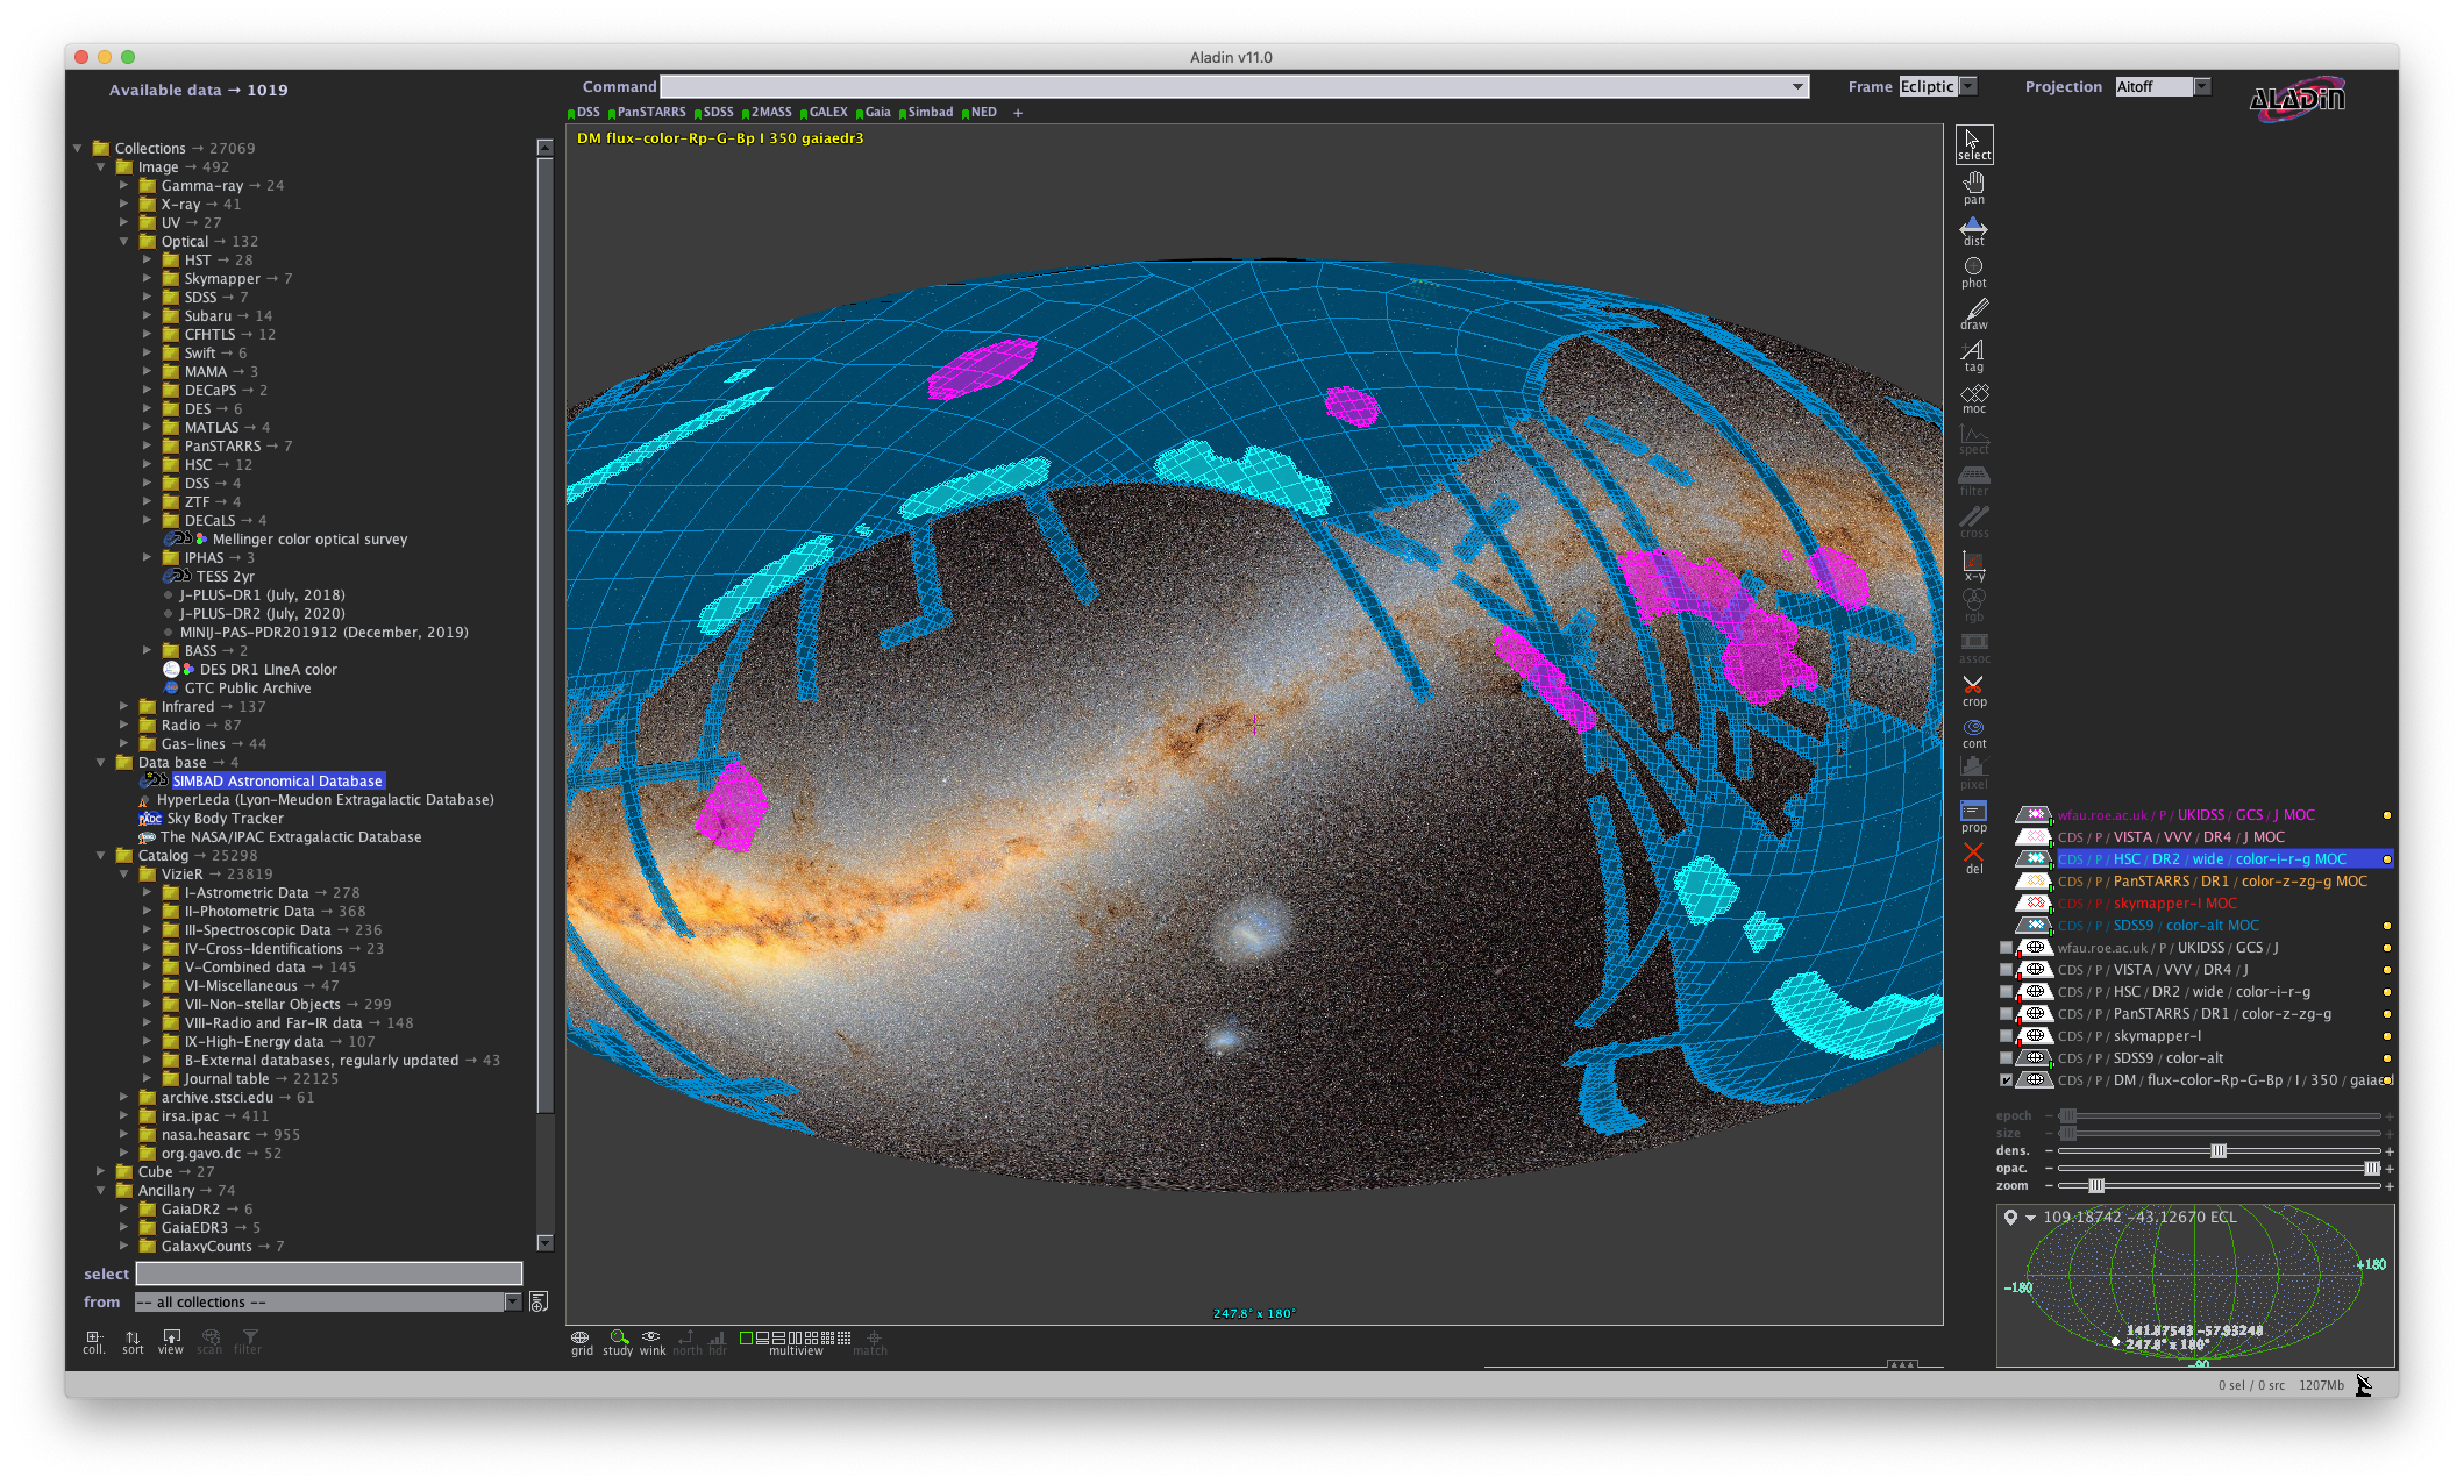2464x1484 pixels.
Task: Collapse the VizieR catalog folder
Action: (x=124, y=874)
